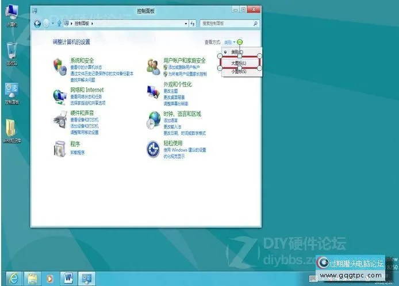Click the Control Panel taskbar button

coord(86,279)
